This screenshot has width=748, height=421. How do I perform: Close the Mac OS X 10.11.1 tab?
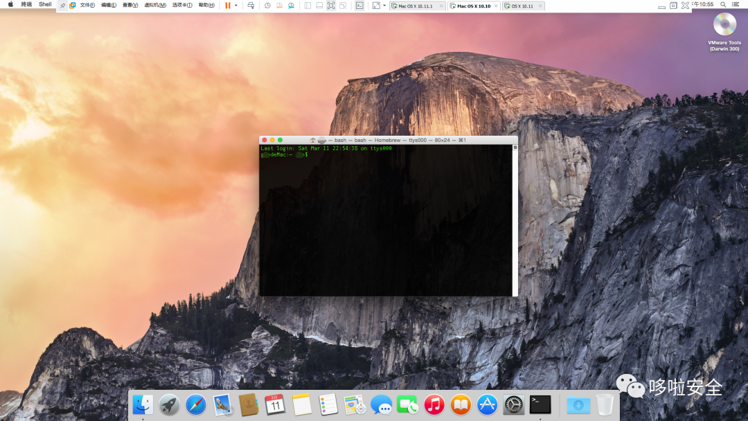(x=441, y=6)
